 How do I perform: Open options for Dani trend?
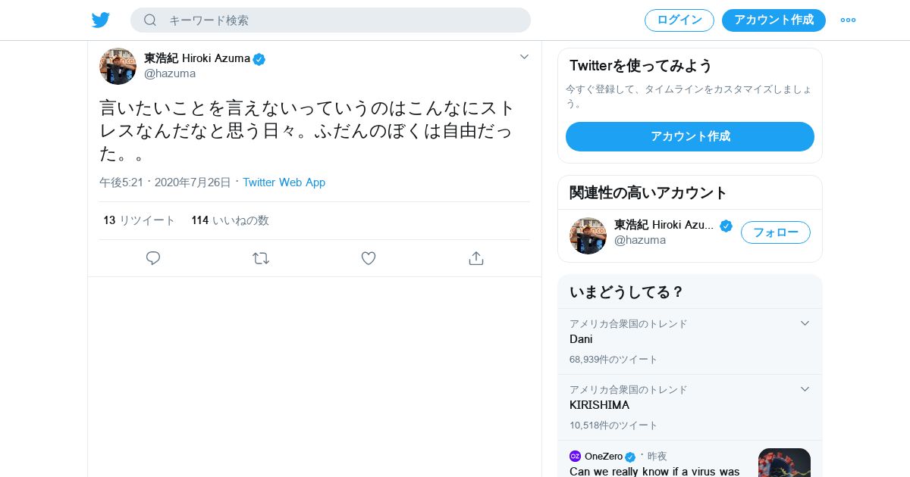coord(805,323)
